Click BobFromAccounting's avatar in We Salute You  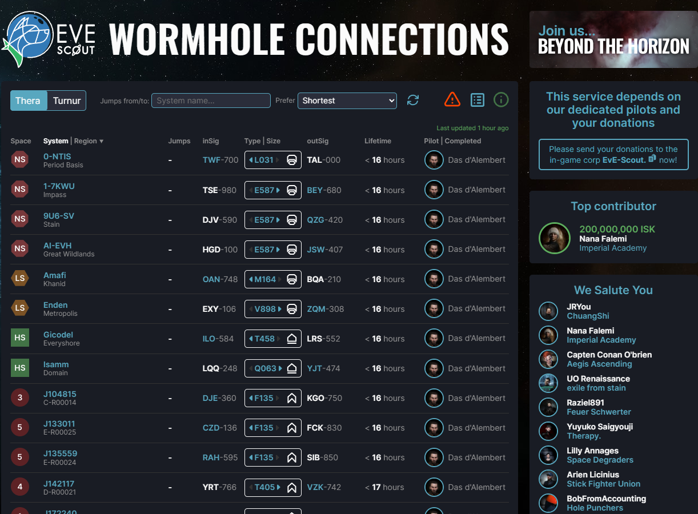coord(548,503)
